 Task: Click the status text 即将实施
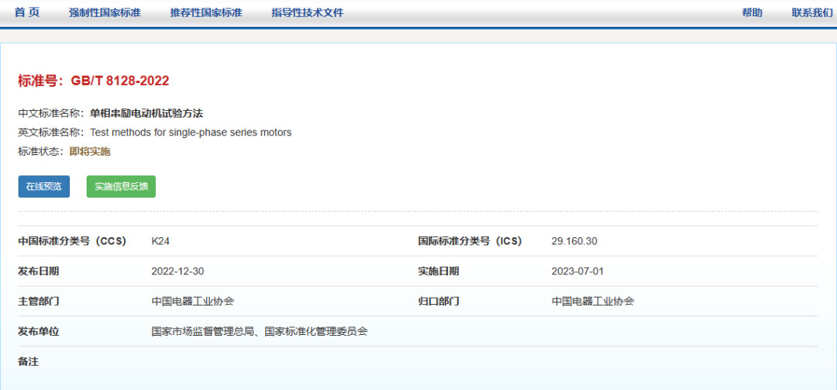[x=90, y=151]
